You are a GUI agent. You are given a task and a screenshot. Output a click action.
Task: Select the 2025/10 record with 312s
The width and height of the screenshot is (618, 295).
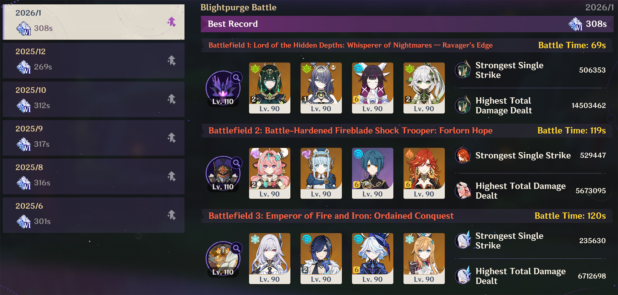pyautogui.click(x=94, y=99)
